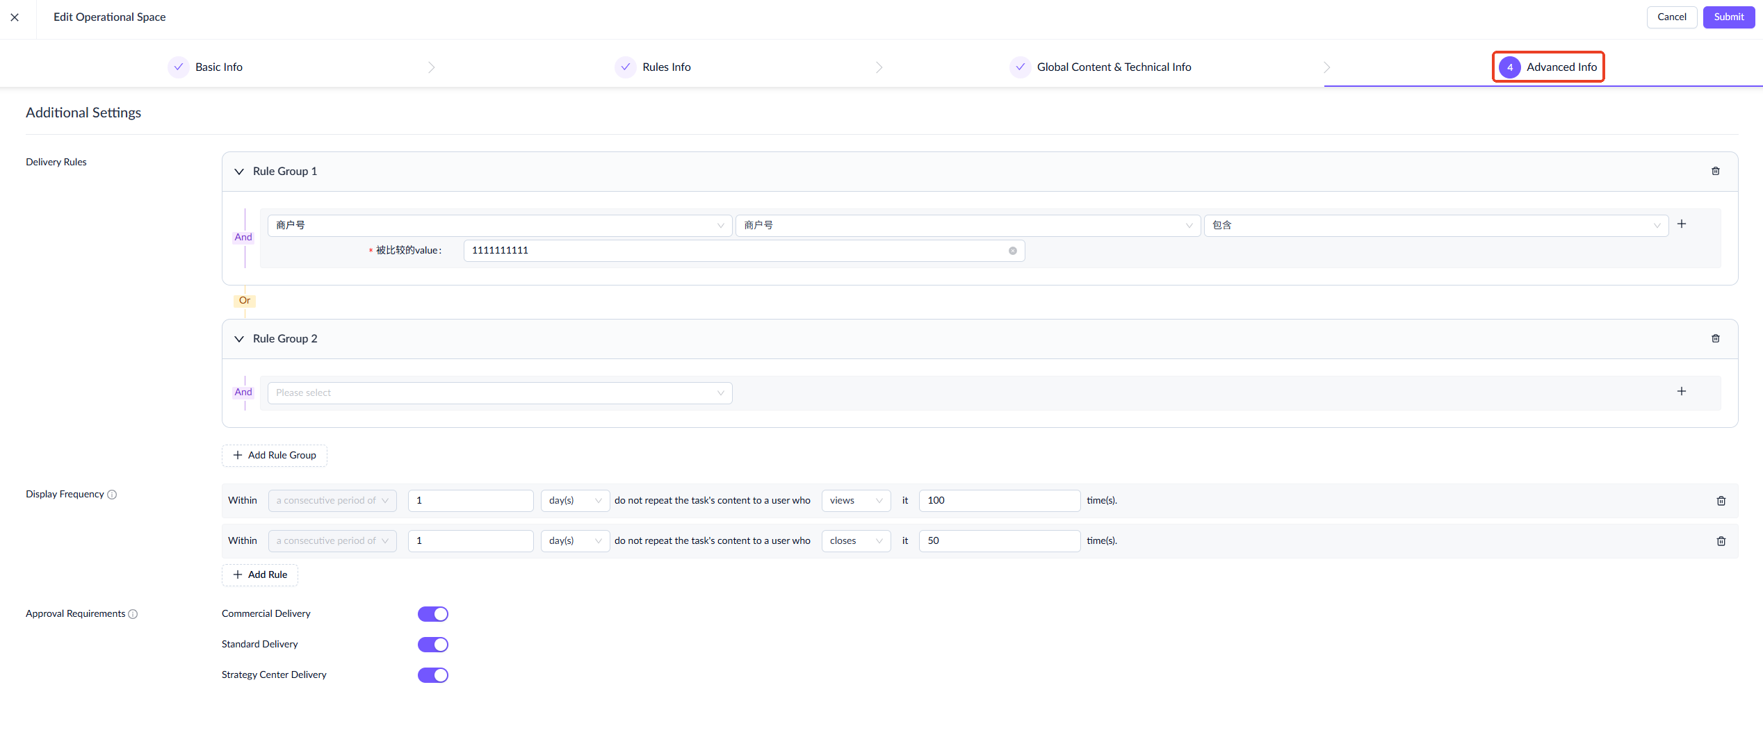This screenshot has width=1763, height=753.
Task: Add condition with plus in Rule Group 2
Action: click(x=1681, y=391)
